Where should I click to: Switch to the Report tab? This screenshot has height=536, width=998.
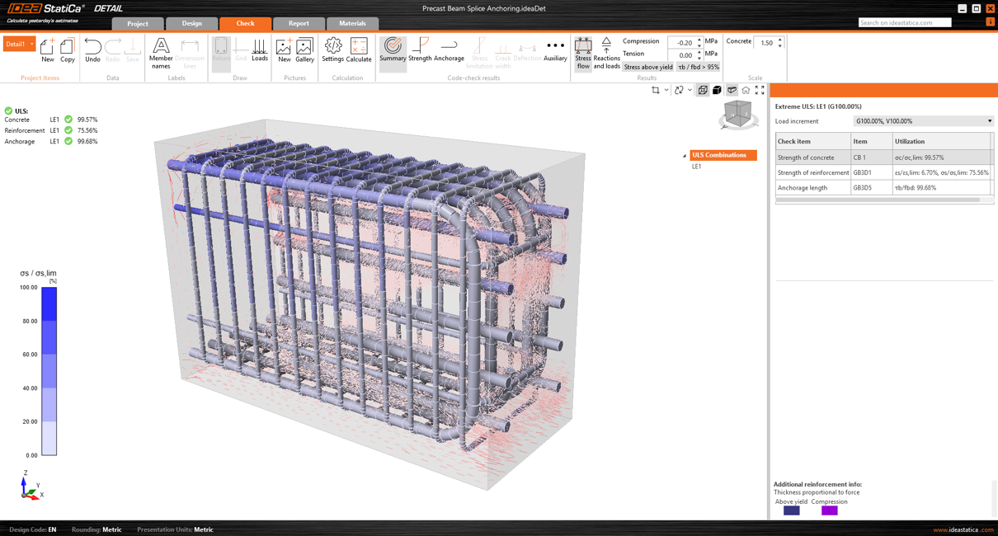coord(299,23)
